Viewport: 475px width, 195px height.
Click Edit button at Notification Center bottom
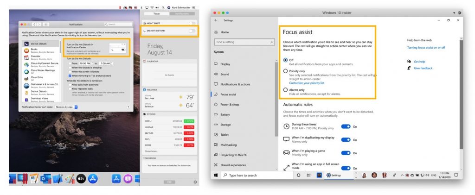[169, 182]
